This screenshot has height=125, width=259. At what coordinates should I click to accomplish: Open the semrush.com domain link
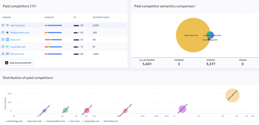18,25
